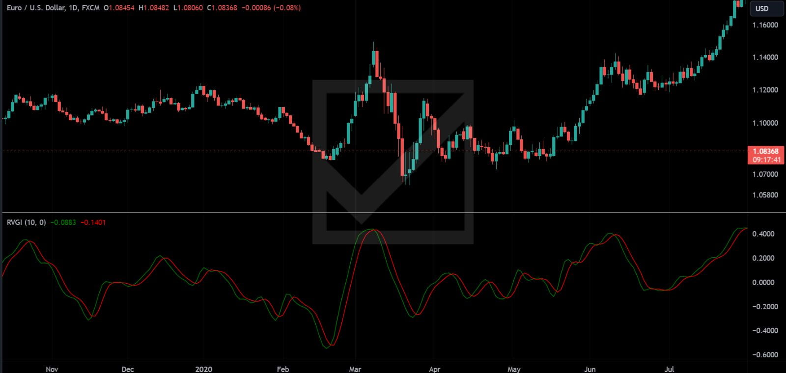Click the Euro / U.S. Dollar symbol title

35,8
